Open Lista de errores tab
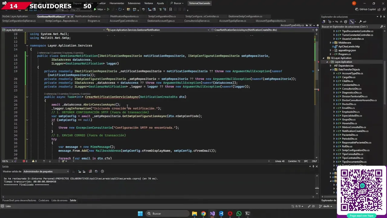Image resolution: width=387 pixels, height=218 pixels. click(x=59, y=200)
